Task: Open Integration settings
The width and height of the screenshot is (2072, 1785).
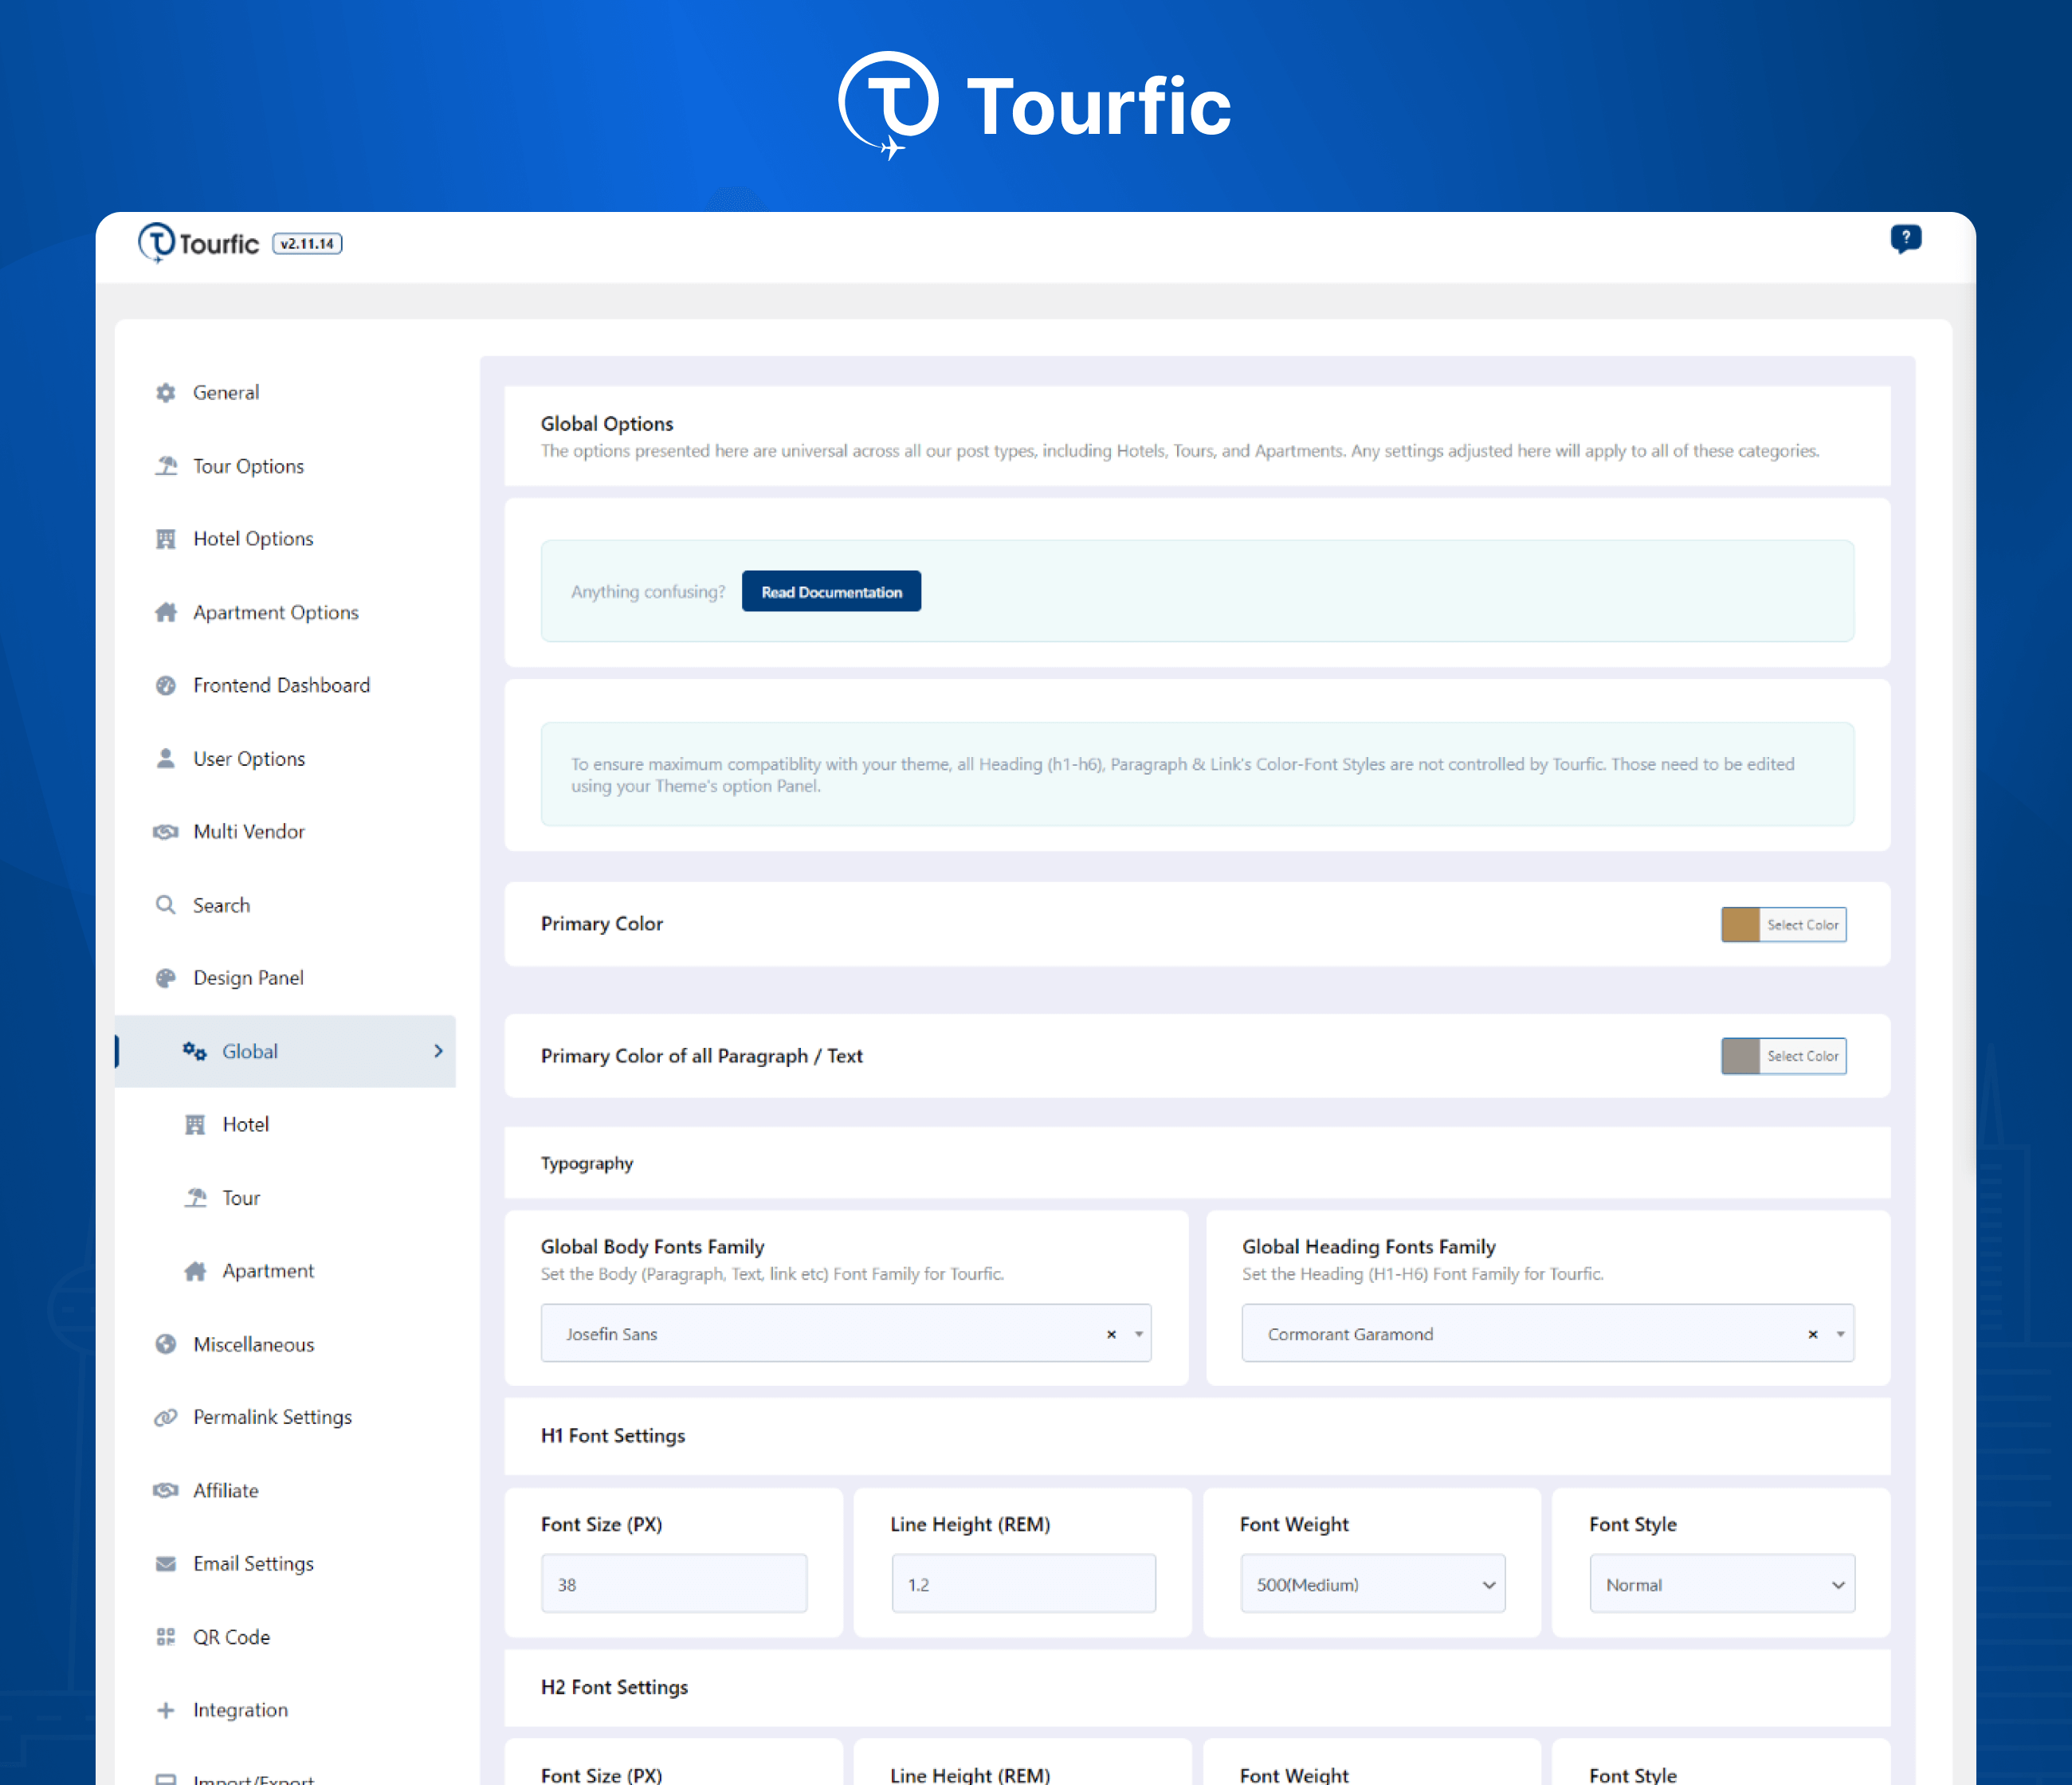Action: pyautogui.click(x=241, y=1710)
